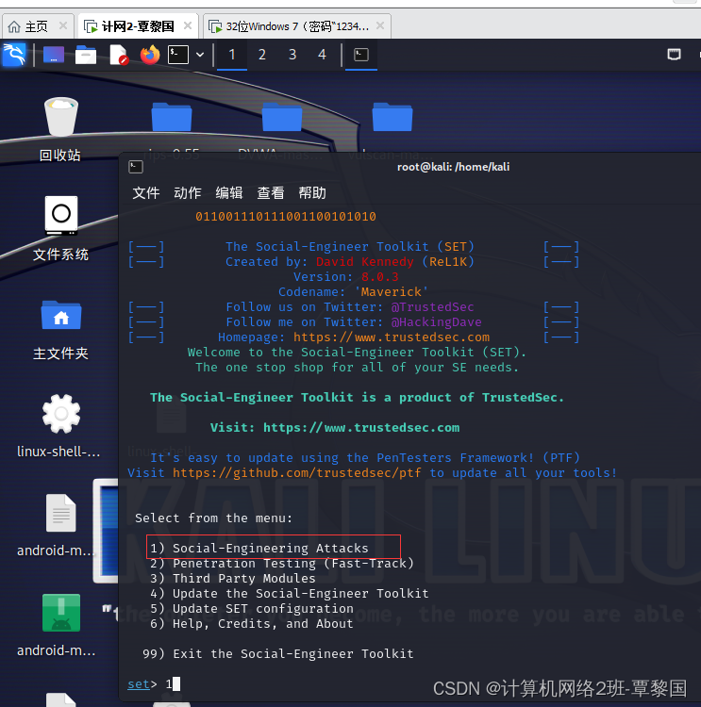Open the 文件系统 desktop icon
Viewport: 701px width, 707px height.
60,229
